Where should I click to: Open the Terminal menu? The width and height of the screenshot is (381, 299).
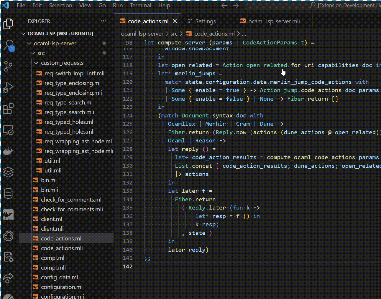(141, 5)
